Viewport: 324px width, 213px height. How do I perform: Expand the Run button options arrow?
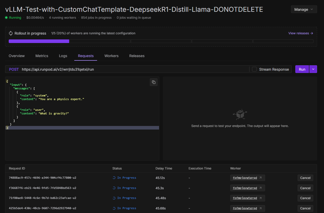coord(313,69)
